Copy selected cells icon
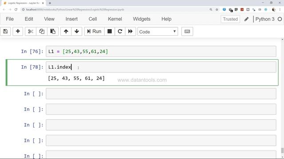 coord(42,31)
